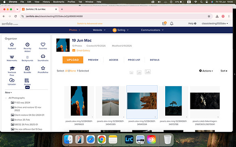
Task: Open the messages envelope icon with badge
Action: (164, 24)
